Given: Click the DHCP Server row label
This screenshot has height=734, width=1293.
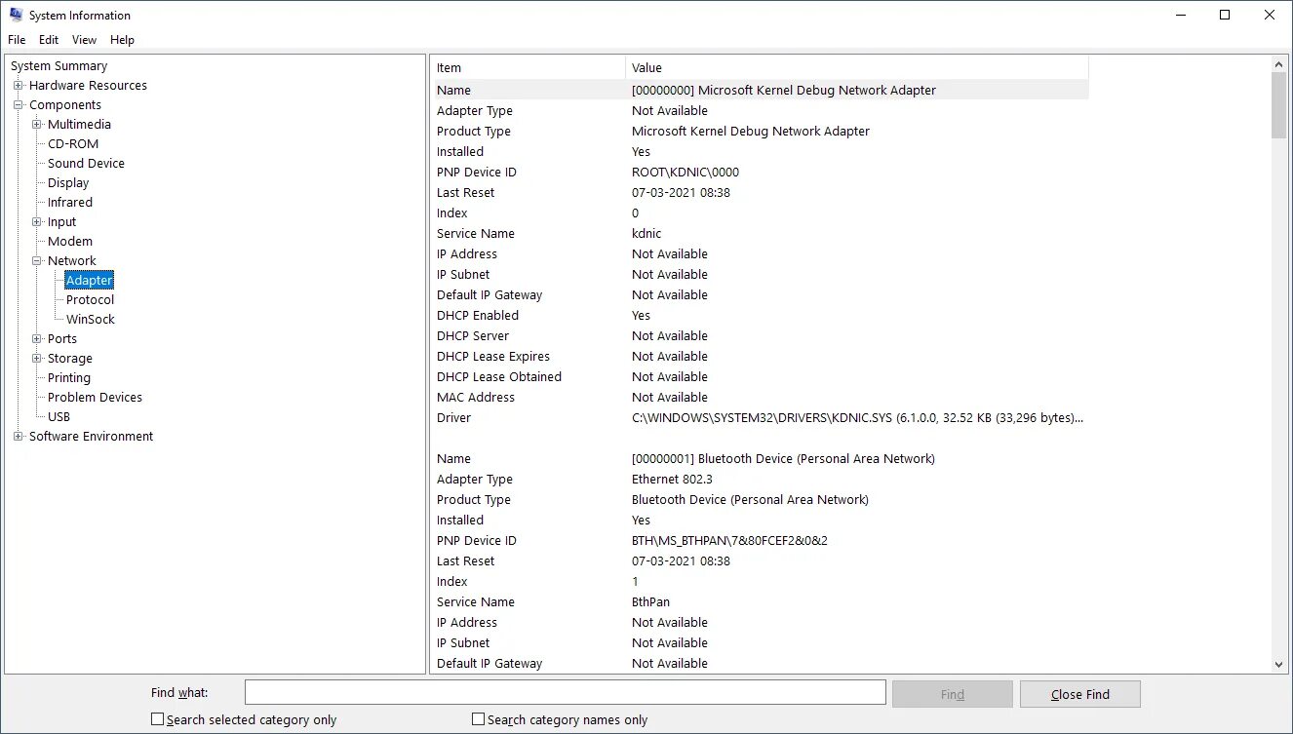Looking at the screenshot, I should (x=473, y=336).
